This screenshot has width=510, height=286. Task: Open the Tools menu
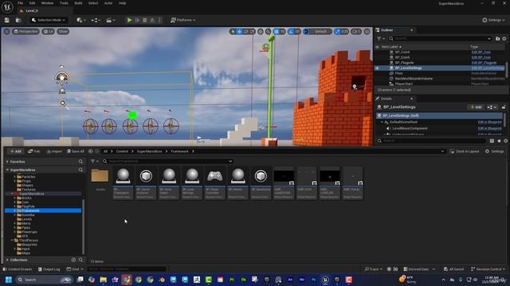[x=64, y=3]
